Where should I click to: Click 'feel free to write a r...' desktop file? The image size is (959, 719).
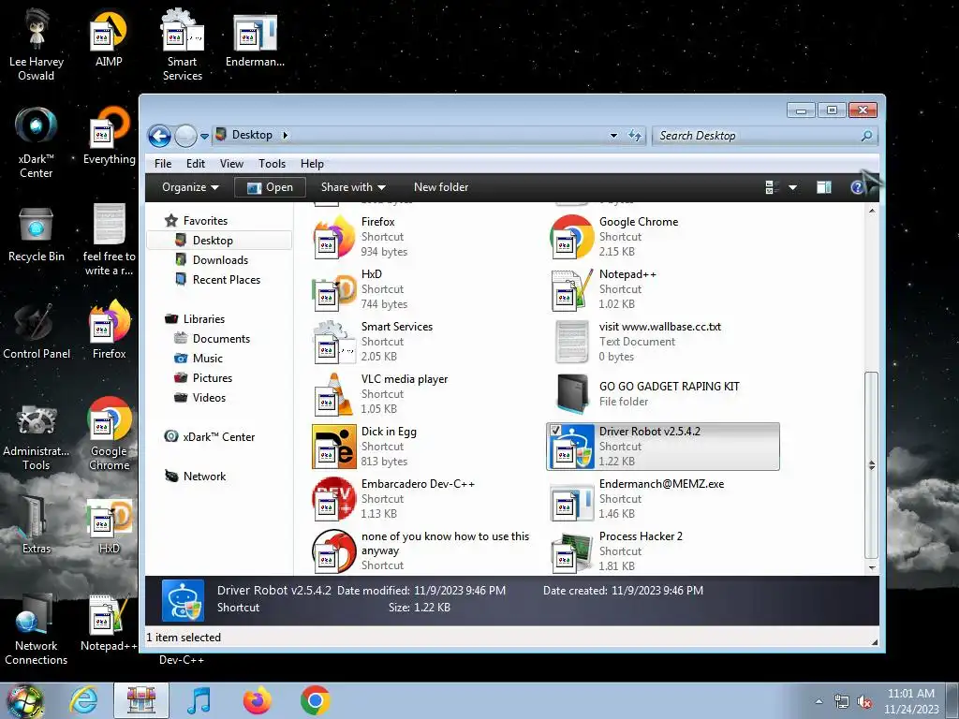(109, 240)
